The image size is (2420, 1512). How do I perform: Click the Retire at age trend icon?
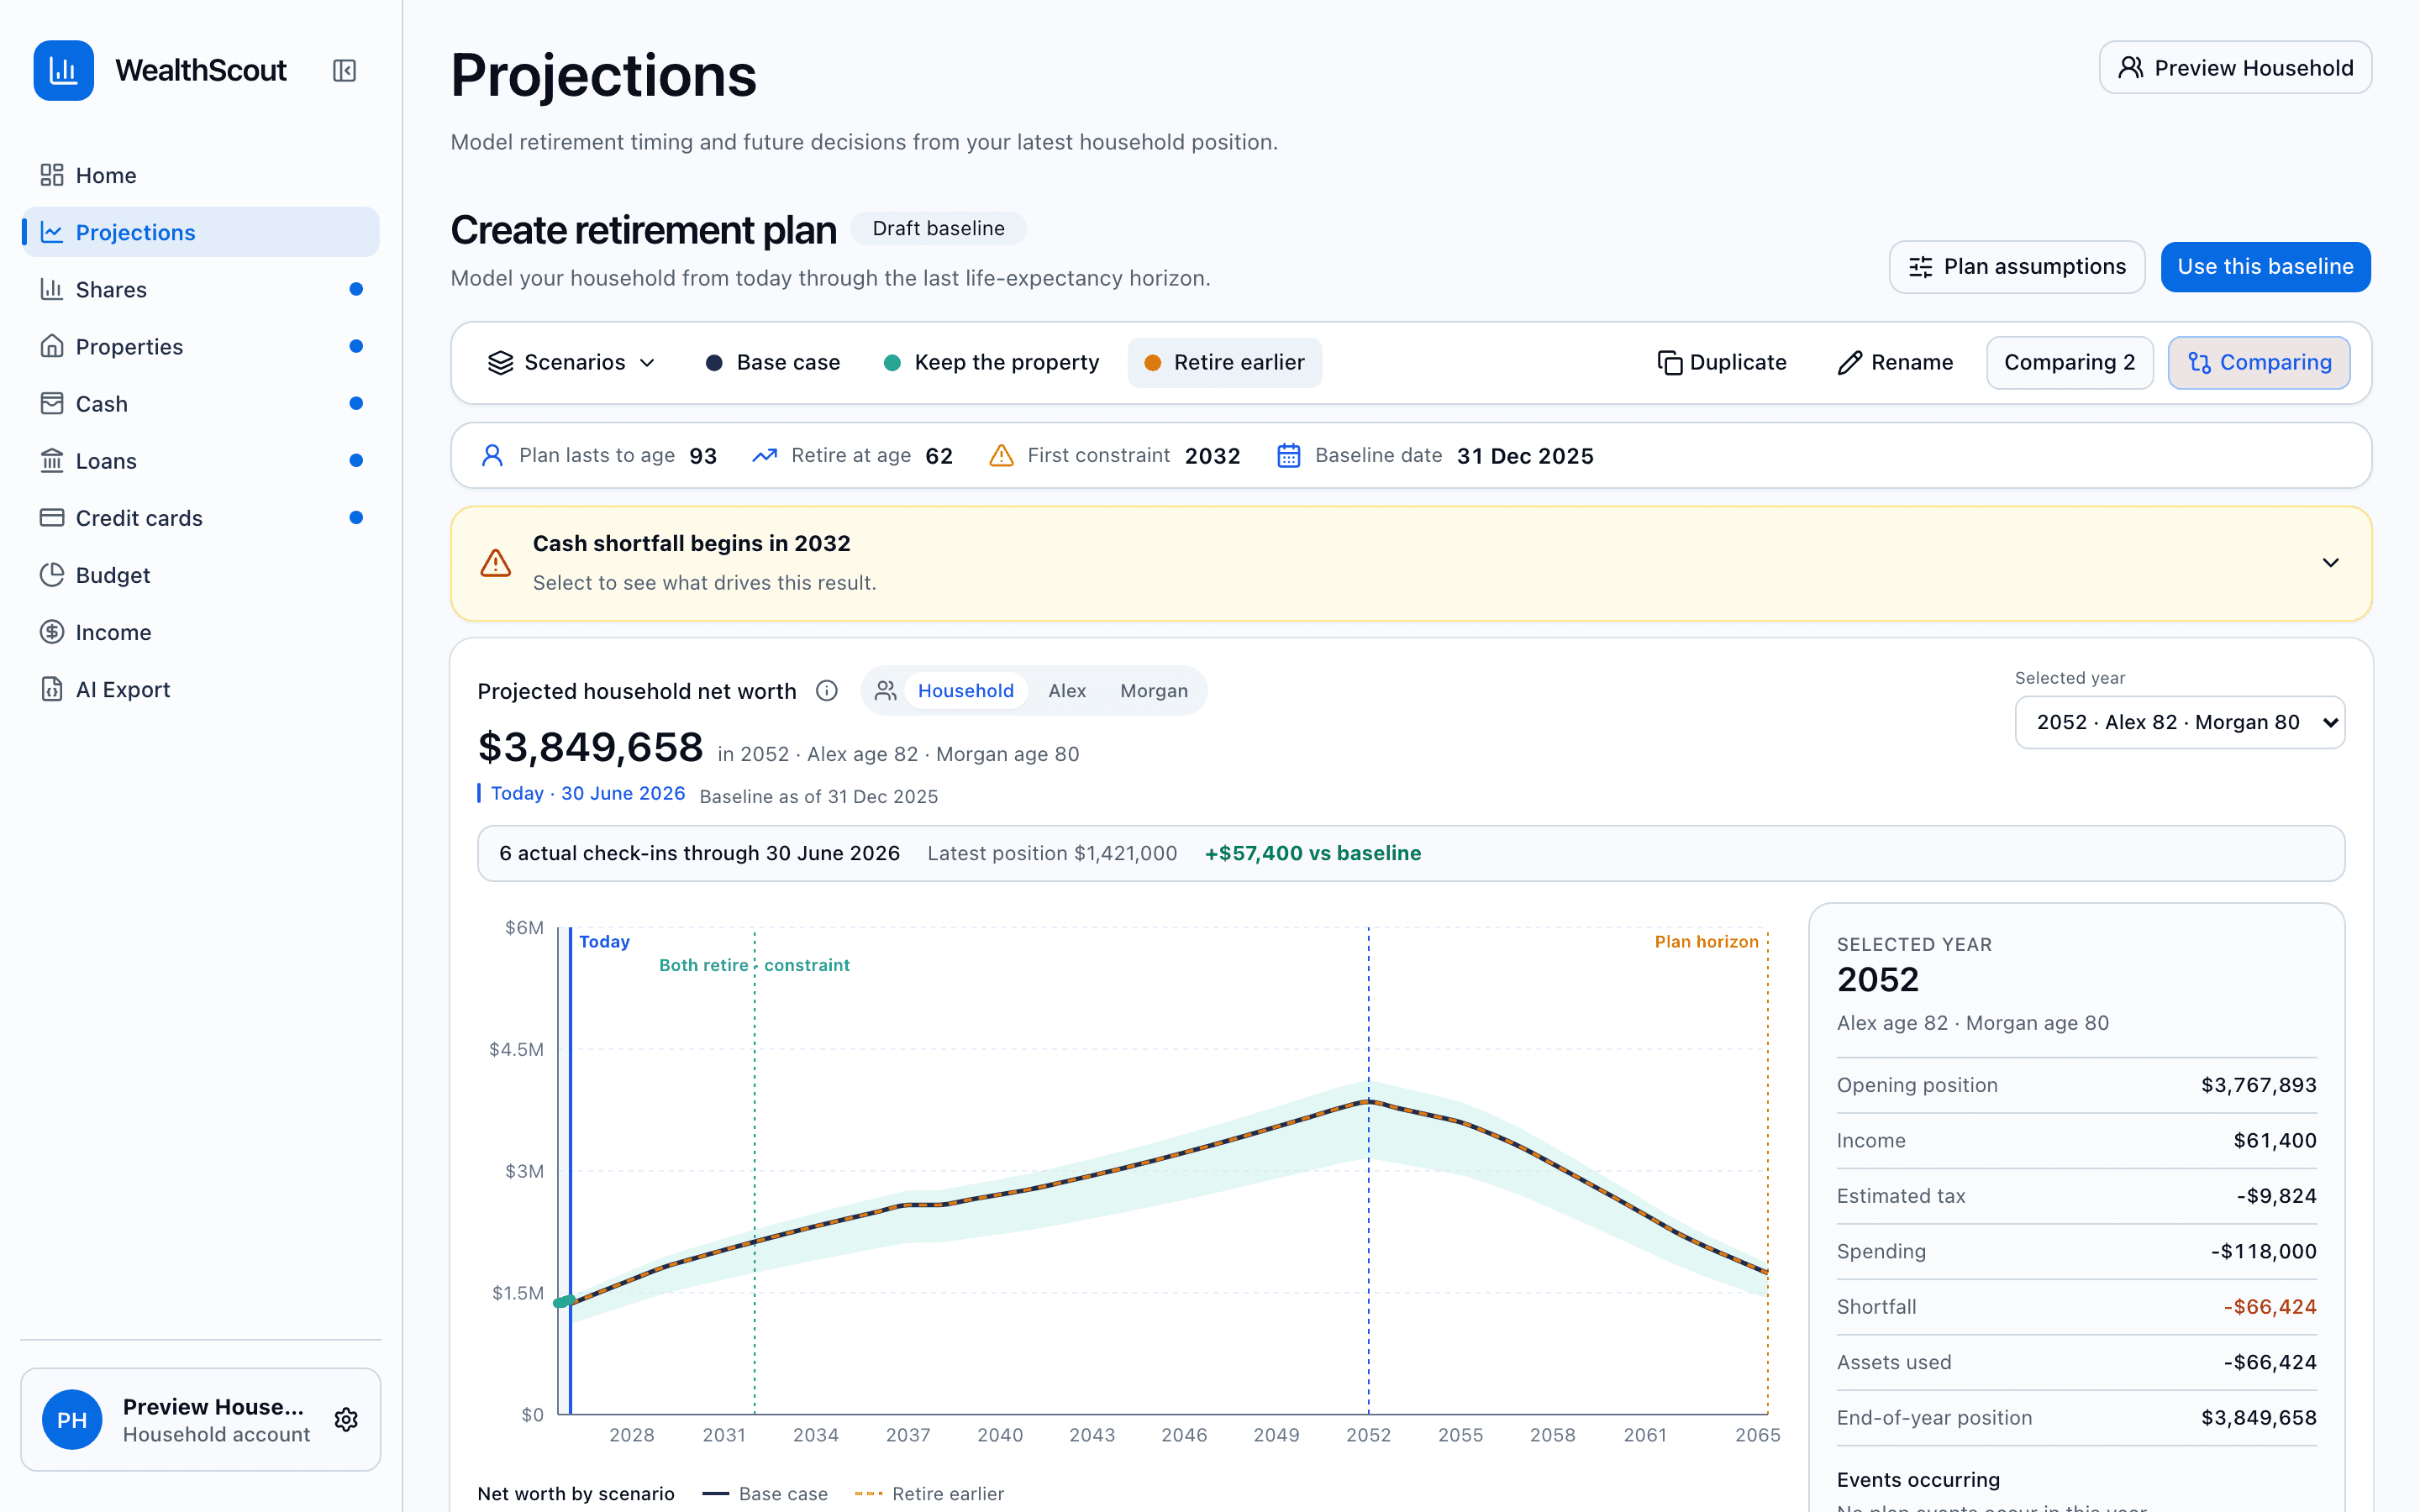tap(765, 455)
